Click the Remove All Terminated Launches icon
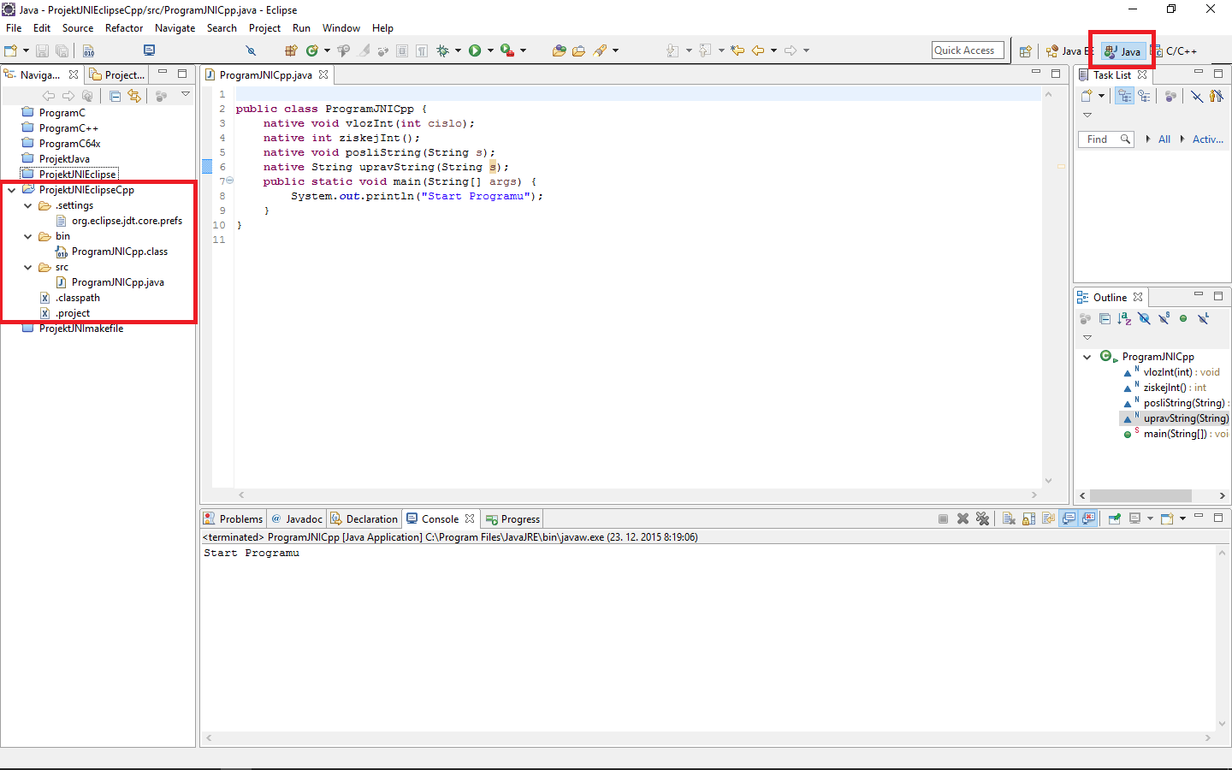The image size is (1232, 770). (982, 518)
